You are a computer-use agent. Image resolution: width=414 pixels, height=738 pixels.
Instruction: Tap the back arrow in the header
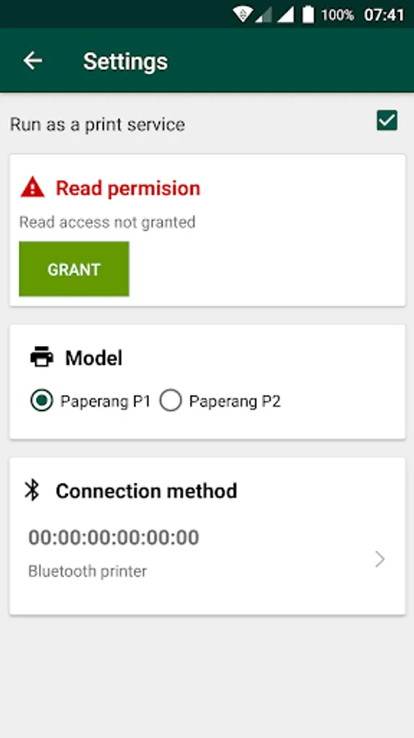(33, 61)
